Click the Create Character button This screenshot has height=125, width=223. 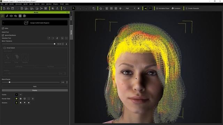tap(192, 8)
